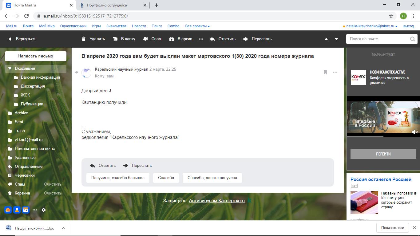Choose quick reply 'Спасибо, оплата получена'
This screenshot has height=236, width=420.
(212, 178)
